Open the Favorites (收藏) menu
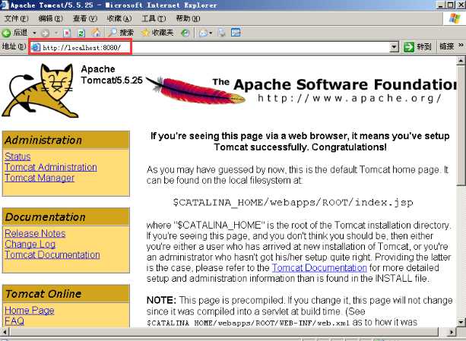466x341 pixels. click(x=119, y=19)
